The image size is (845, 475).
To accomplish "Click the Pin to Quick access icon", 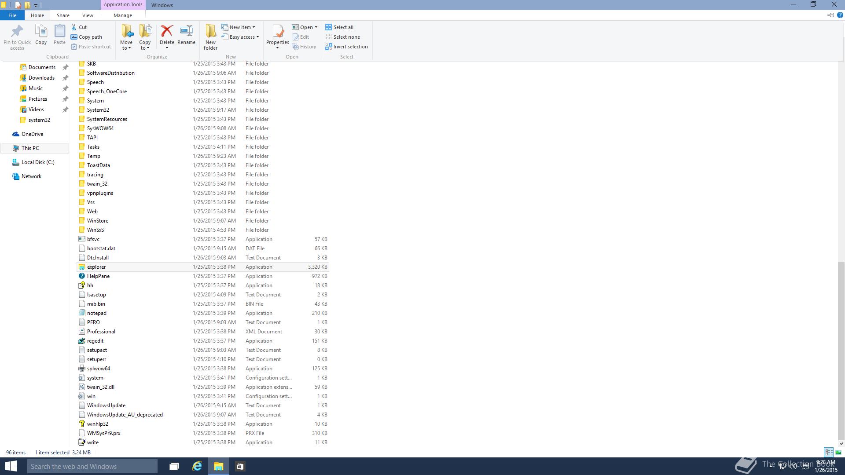I will pos(17,31).
